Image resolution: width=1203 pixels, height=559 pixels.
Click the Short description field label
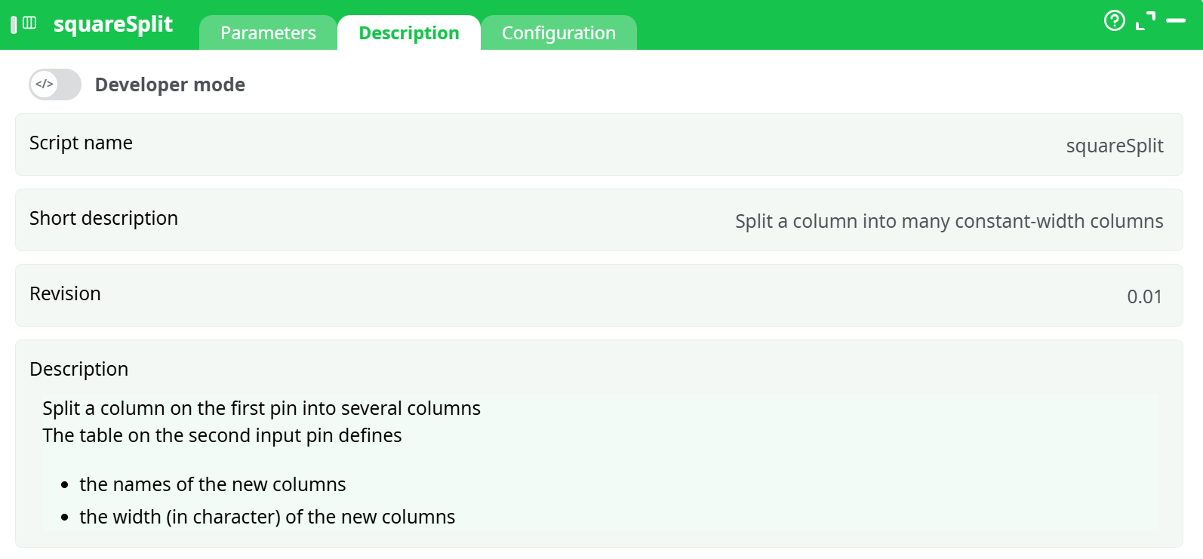(103, 218)
